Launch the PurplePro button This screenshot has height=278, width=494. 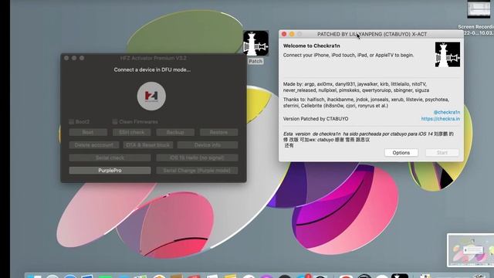(110, 170)
